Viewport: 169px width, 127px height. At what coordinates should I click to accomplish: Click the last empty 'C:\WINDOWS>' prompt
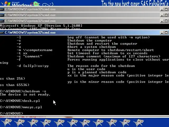pyautogui.click(x=12, y=114)
